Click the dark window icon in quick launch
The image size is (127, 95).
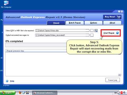[x=28, y=93]
